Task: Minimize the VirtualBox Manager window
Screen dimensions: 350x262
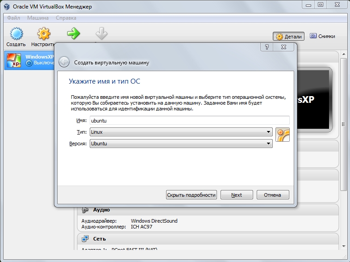Action: (308, 4)
